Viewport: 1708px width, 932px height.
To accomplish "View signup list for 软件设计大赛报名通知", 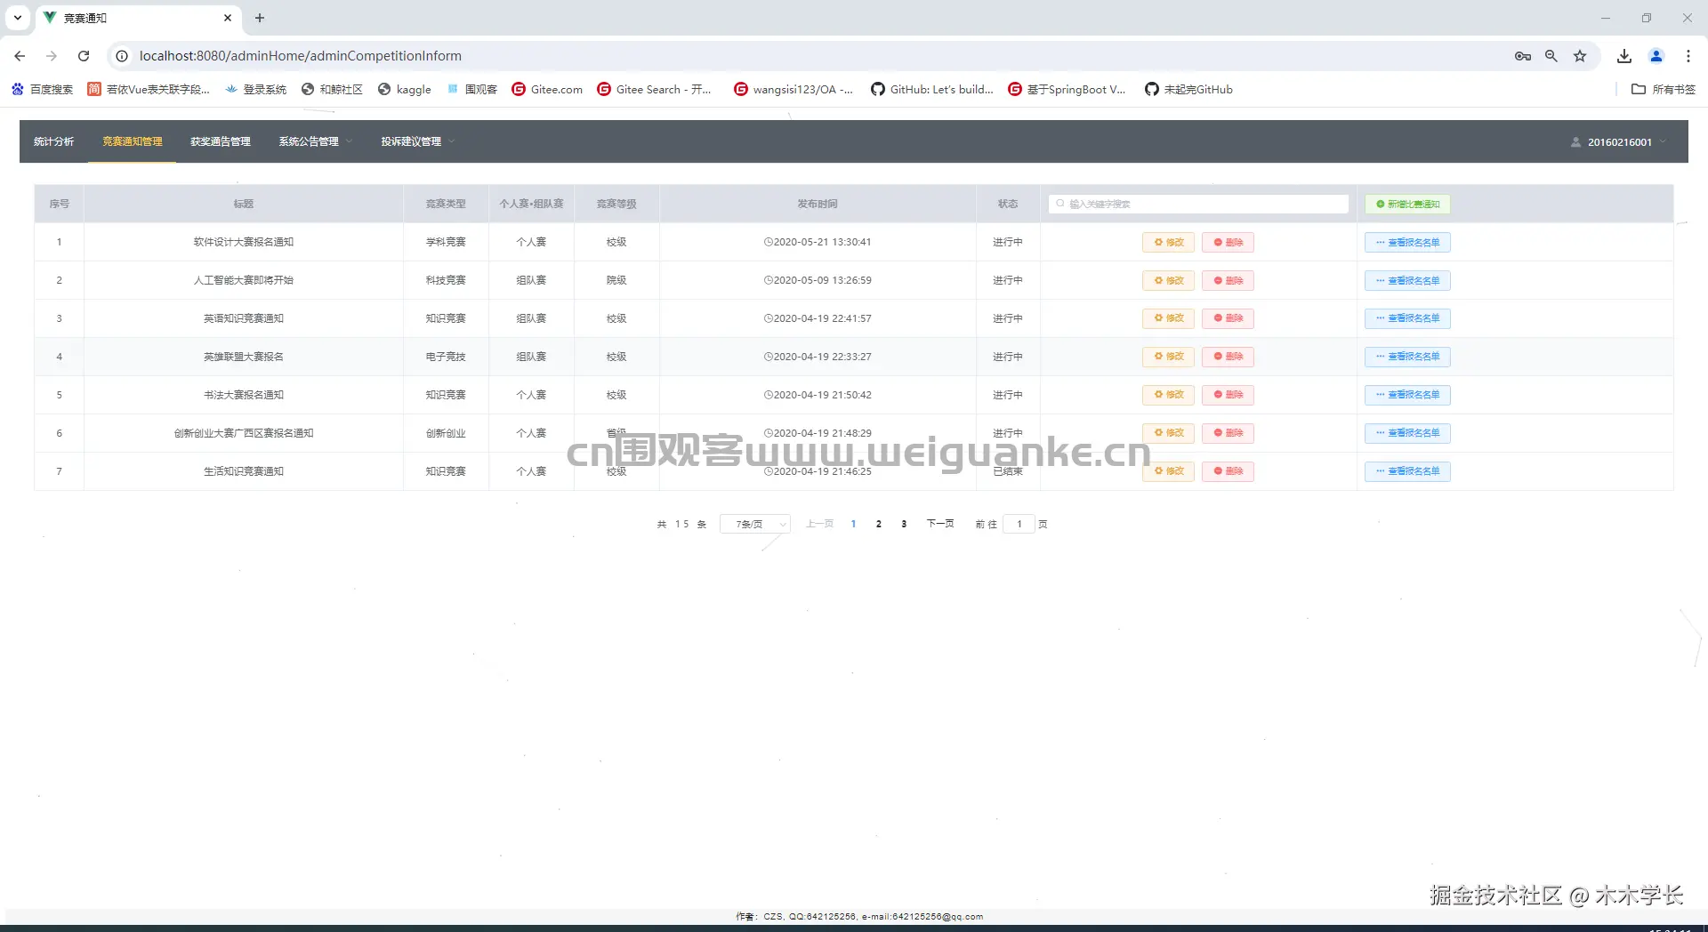I will (x=1407, y=242).
